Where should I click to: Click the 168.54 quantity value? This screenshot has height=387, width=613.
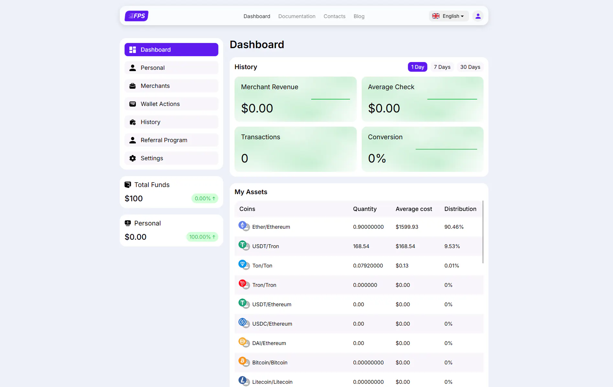(x=361, y=246)
